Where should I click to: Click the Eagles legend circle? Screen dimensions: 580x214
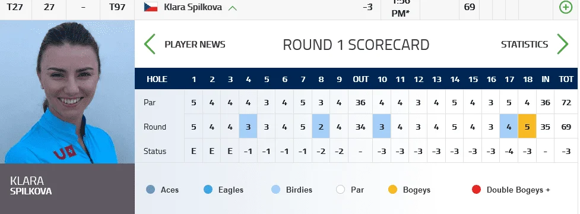(x=208, y=190)
